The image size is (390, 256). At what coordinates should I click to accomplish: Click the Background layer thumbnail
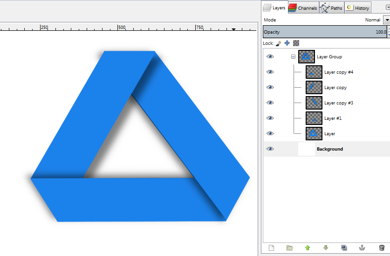[307, 149]
